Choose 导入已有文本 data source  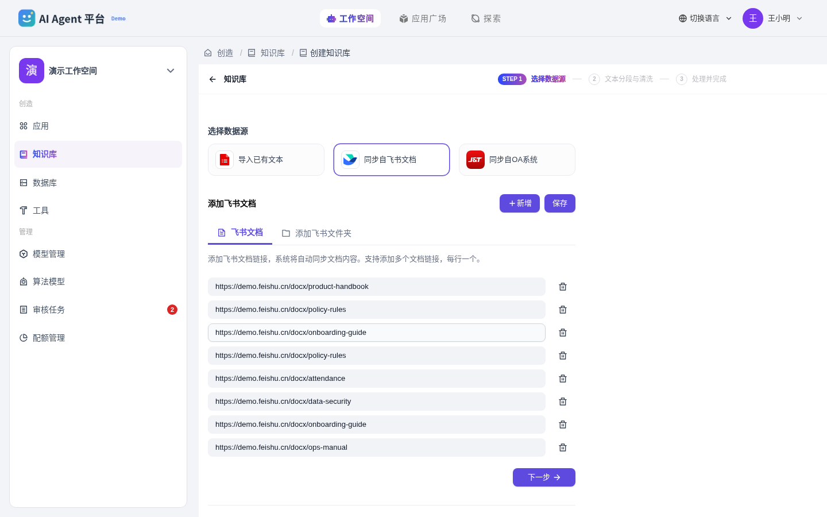(266, 160)
